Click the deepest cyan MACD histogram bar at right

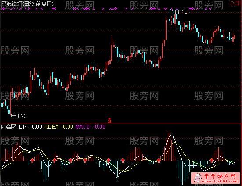(x=182, y=173)
